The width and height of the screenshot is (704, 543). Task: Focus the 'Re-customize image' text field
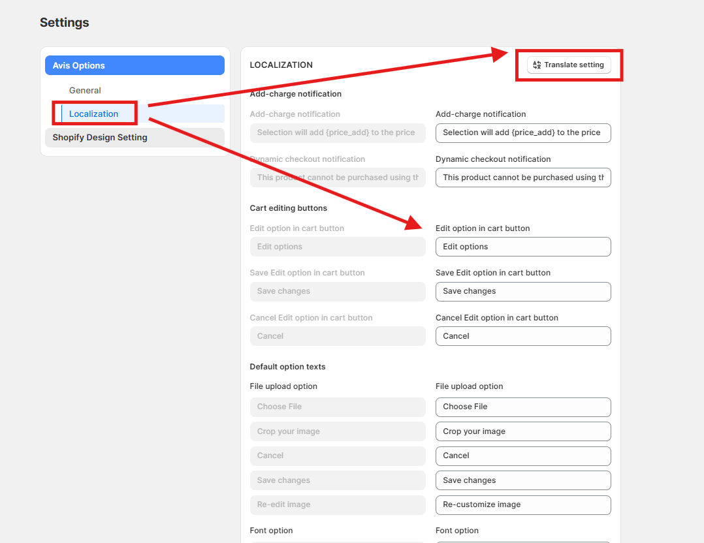522,504
